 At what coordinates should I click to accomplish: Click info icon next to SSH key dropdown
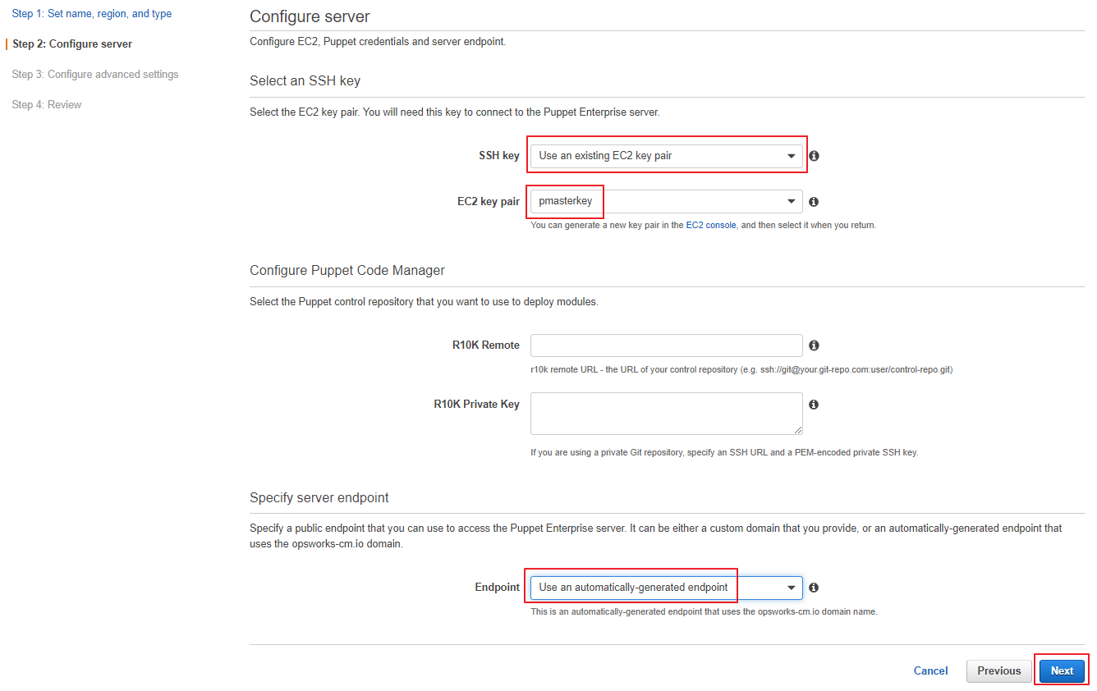[814, 156]
